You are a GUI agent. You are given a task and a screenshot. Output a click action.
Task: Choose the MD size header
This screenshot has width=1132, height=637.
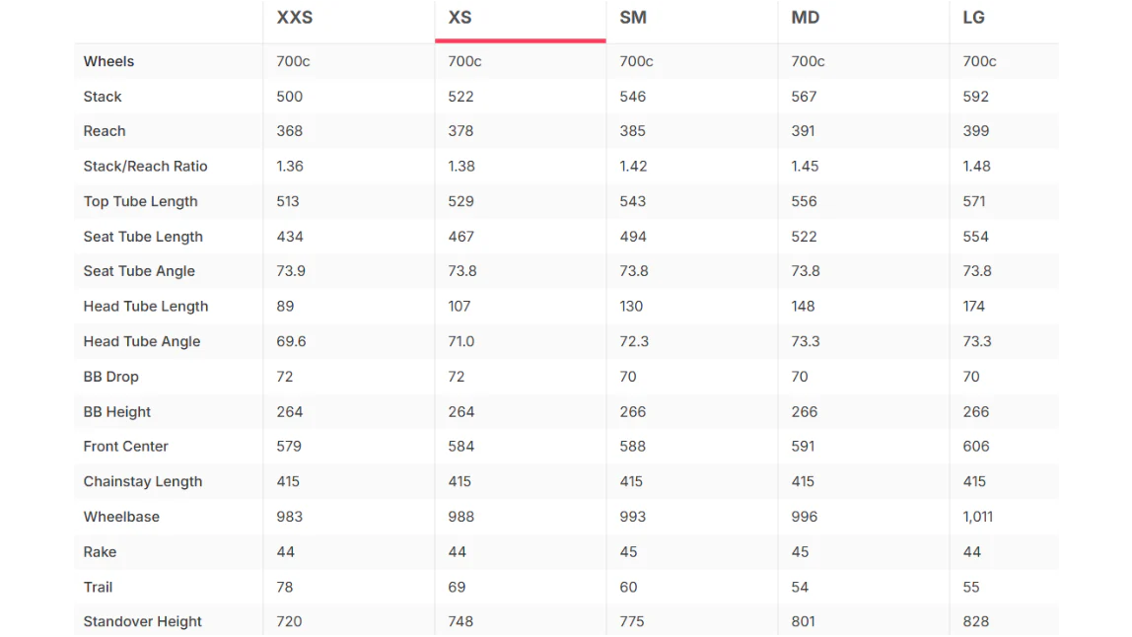pos(805,18)
